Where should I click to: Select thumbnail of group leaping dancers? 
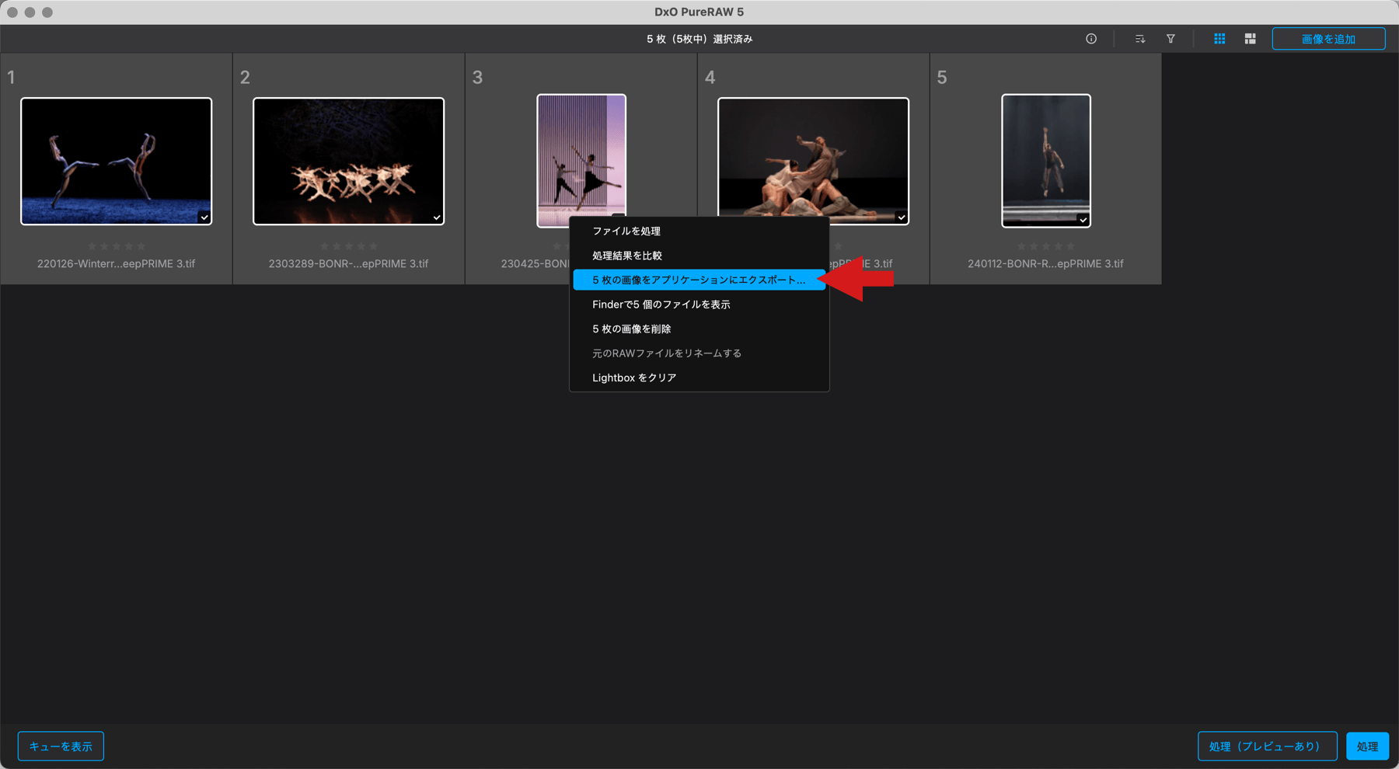[x=348, y=161]
